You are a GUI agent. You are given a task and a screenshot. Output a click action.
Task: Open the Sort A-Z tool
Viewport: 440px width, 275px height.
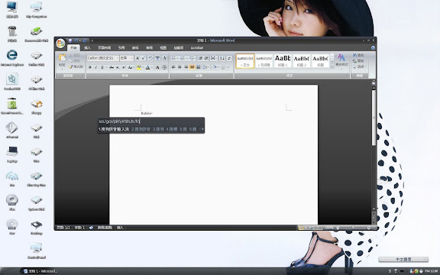pyautogui.click(x=222, y=58)
